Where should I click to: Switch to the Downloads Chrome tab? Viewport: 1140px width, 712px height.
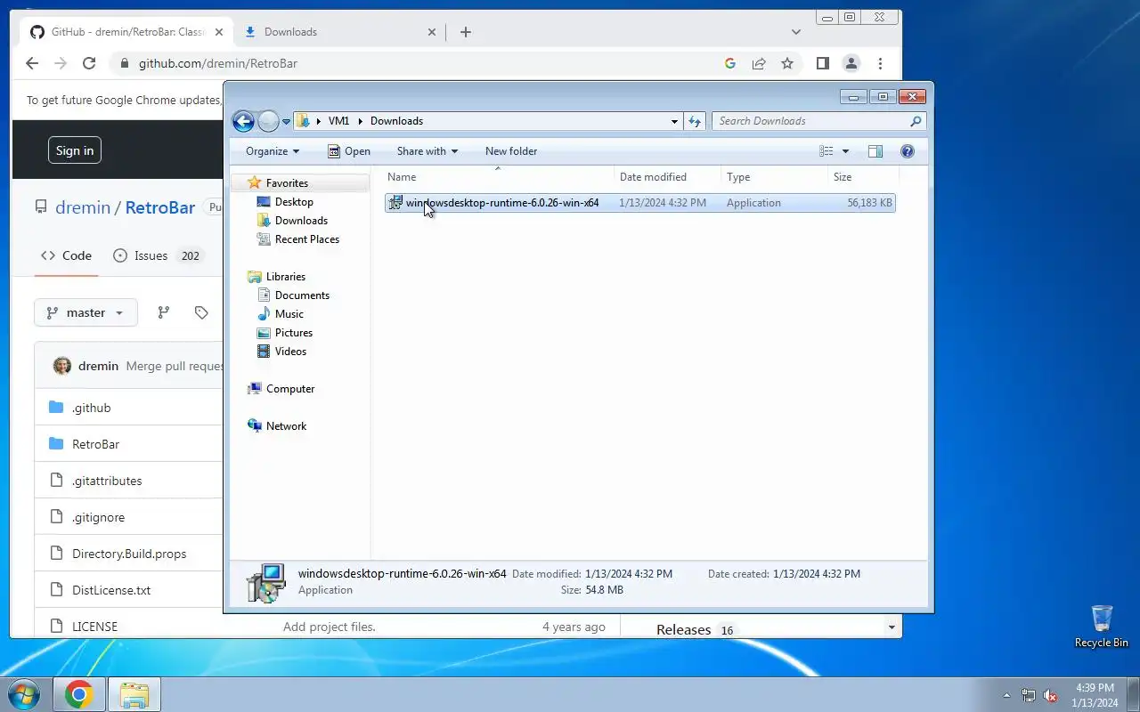tap(338, 32)
